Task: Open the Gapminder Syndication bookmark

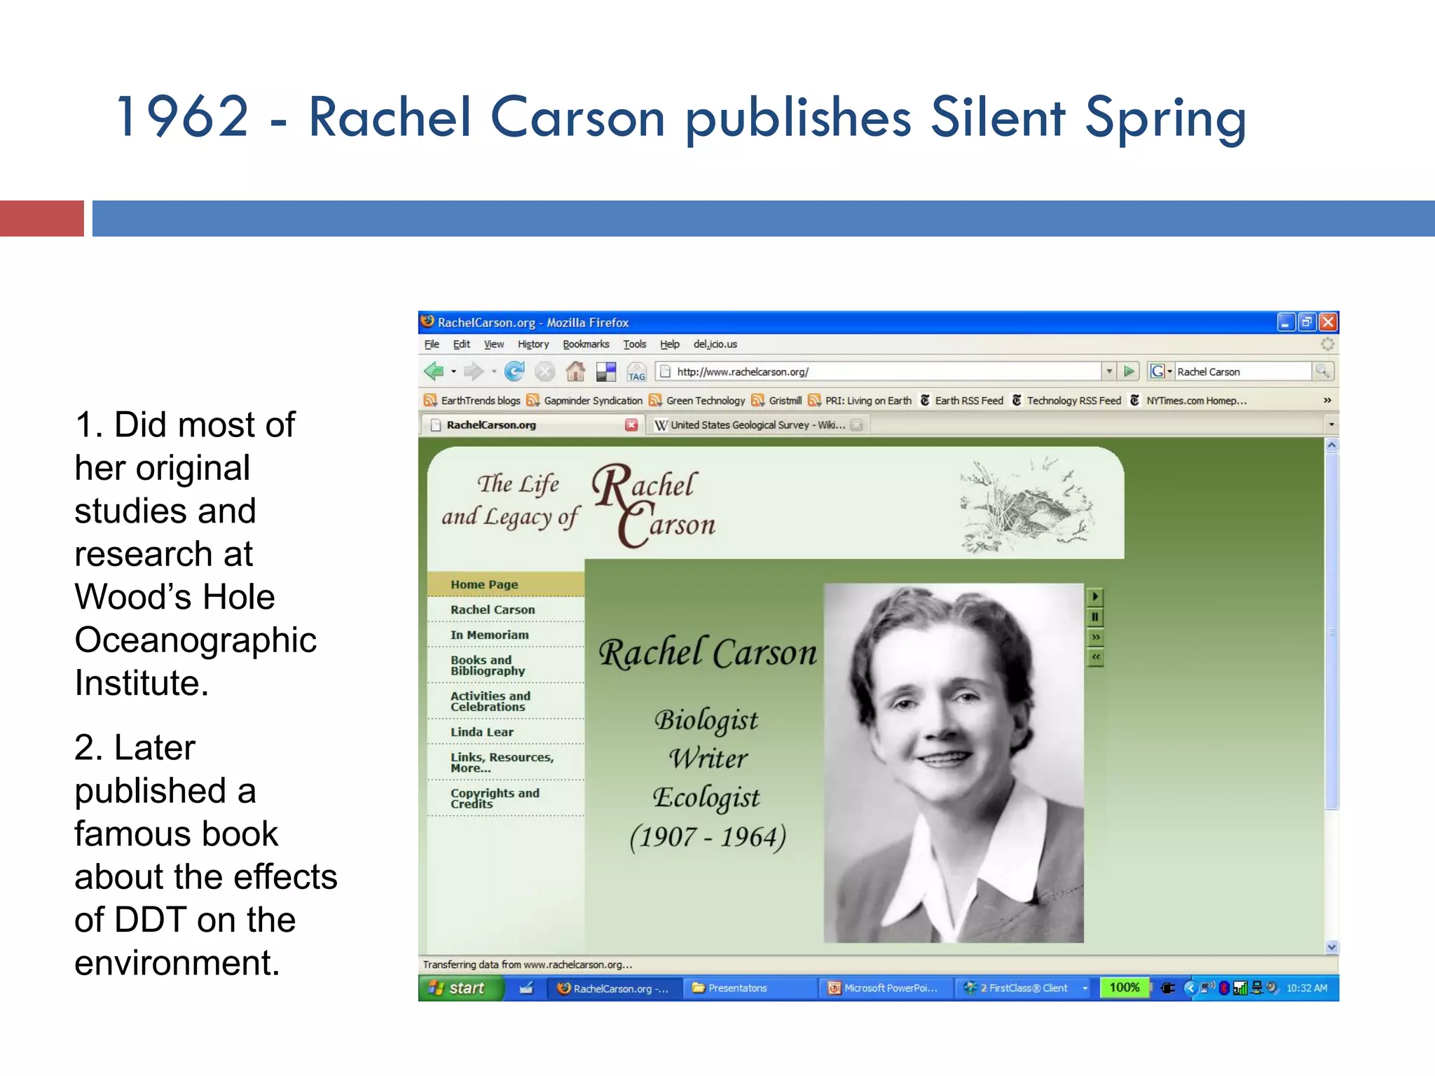Action: coord(585,401)
